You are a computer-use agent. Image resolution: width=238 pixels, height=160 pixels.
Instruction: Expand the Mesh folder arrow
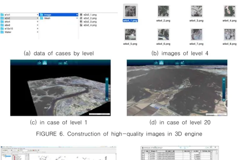[x=77, y=18]
